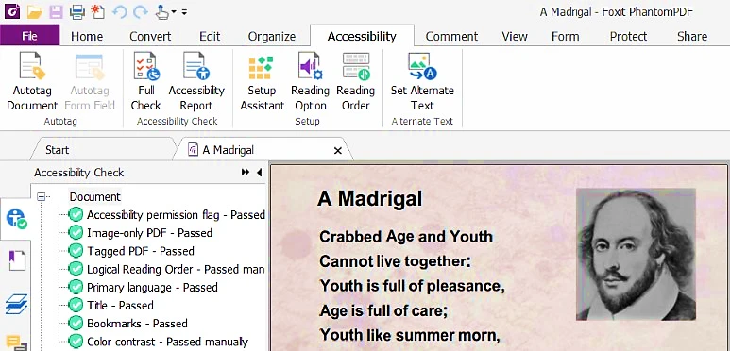Viewport: 730px width, 351px height.
Task: Open the Accessibility Check sidebar panel icon
Action: click(x=16, y=218)
